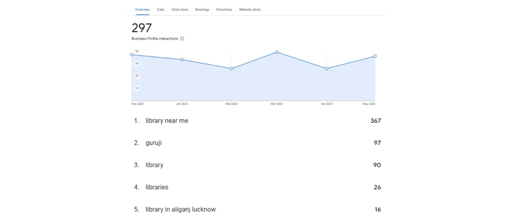The image size is (512, 221).
Task: Click the "library" search term entry
Action: 154,165
